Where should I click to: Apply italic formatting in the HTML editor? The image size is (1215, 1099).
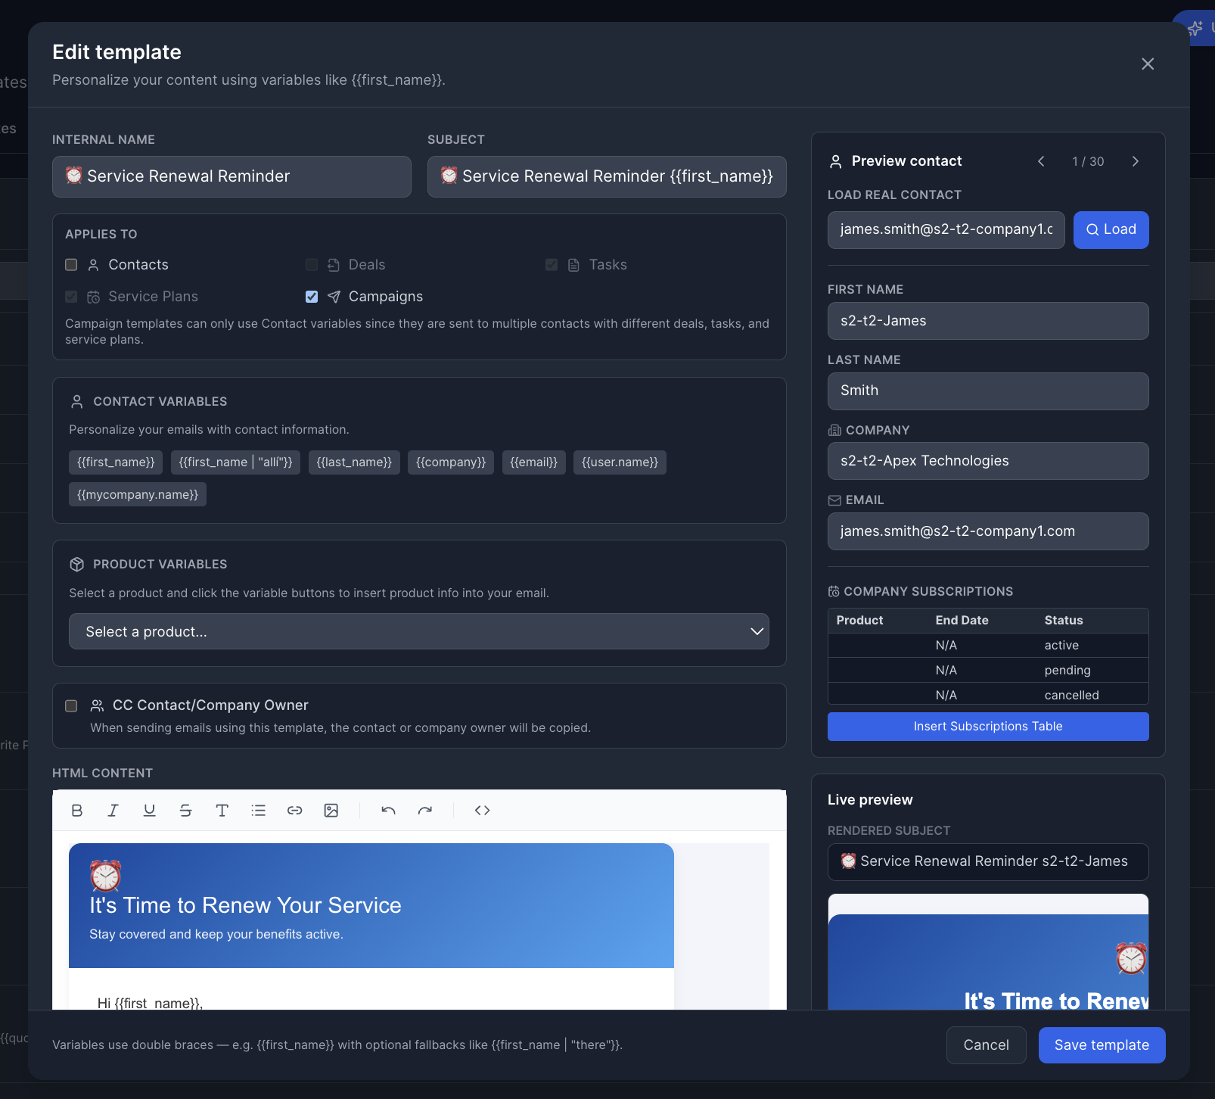(113, 811)
